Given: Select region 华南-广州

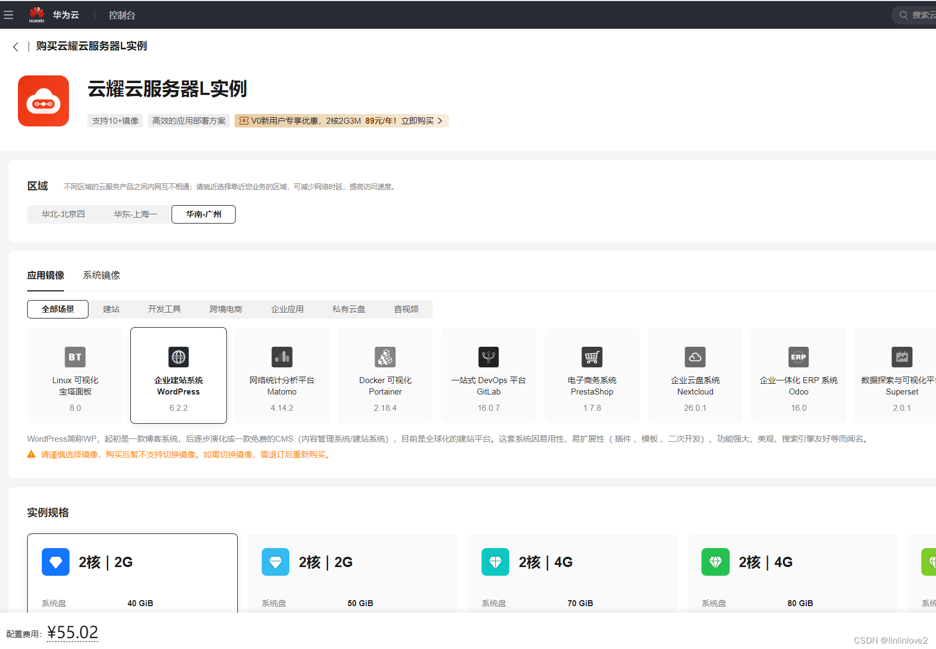Looking at the screenshot, I should [204, 214].
